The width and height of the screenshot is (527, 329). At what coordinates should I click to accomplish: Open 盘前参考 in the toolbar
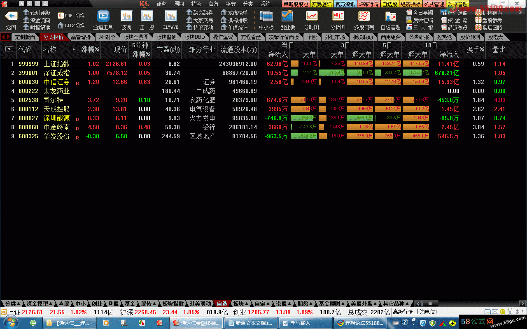tap(489, 20)
